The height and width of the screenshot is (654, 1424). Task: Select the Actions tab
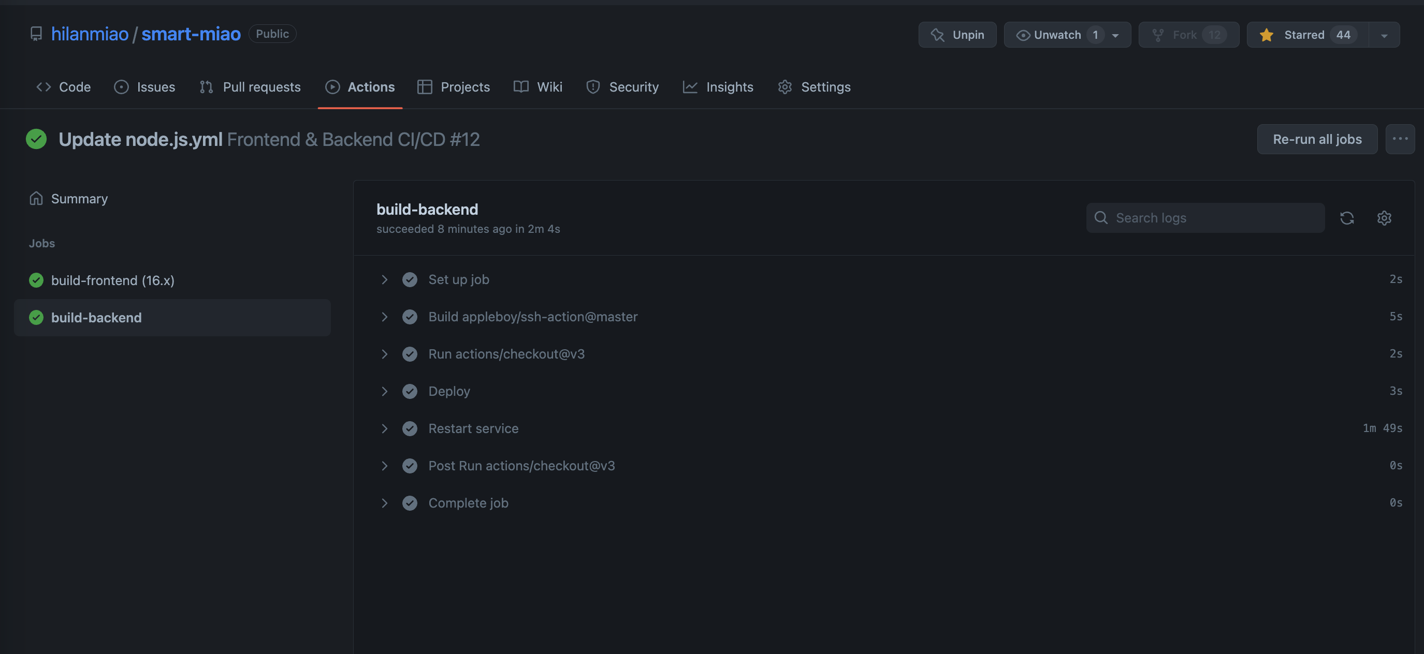(x=360, y=87)
